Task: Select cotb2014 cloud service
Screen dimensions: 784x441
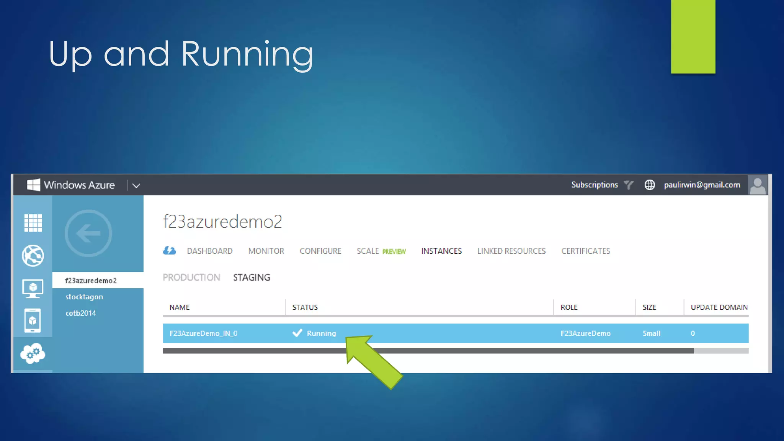Action: click(81, 313)
